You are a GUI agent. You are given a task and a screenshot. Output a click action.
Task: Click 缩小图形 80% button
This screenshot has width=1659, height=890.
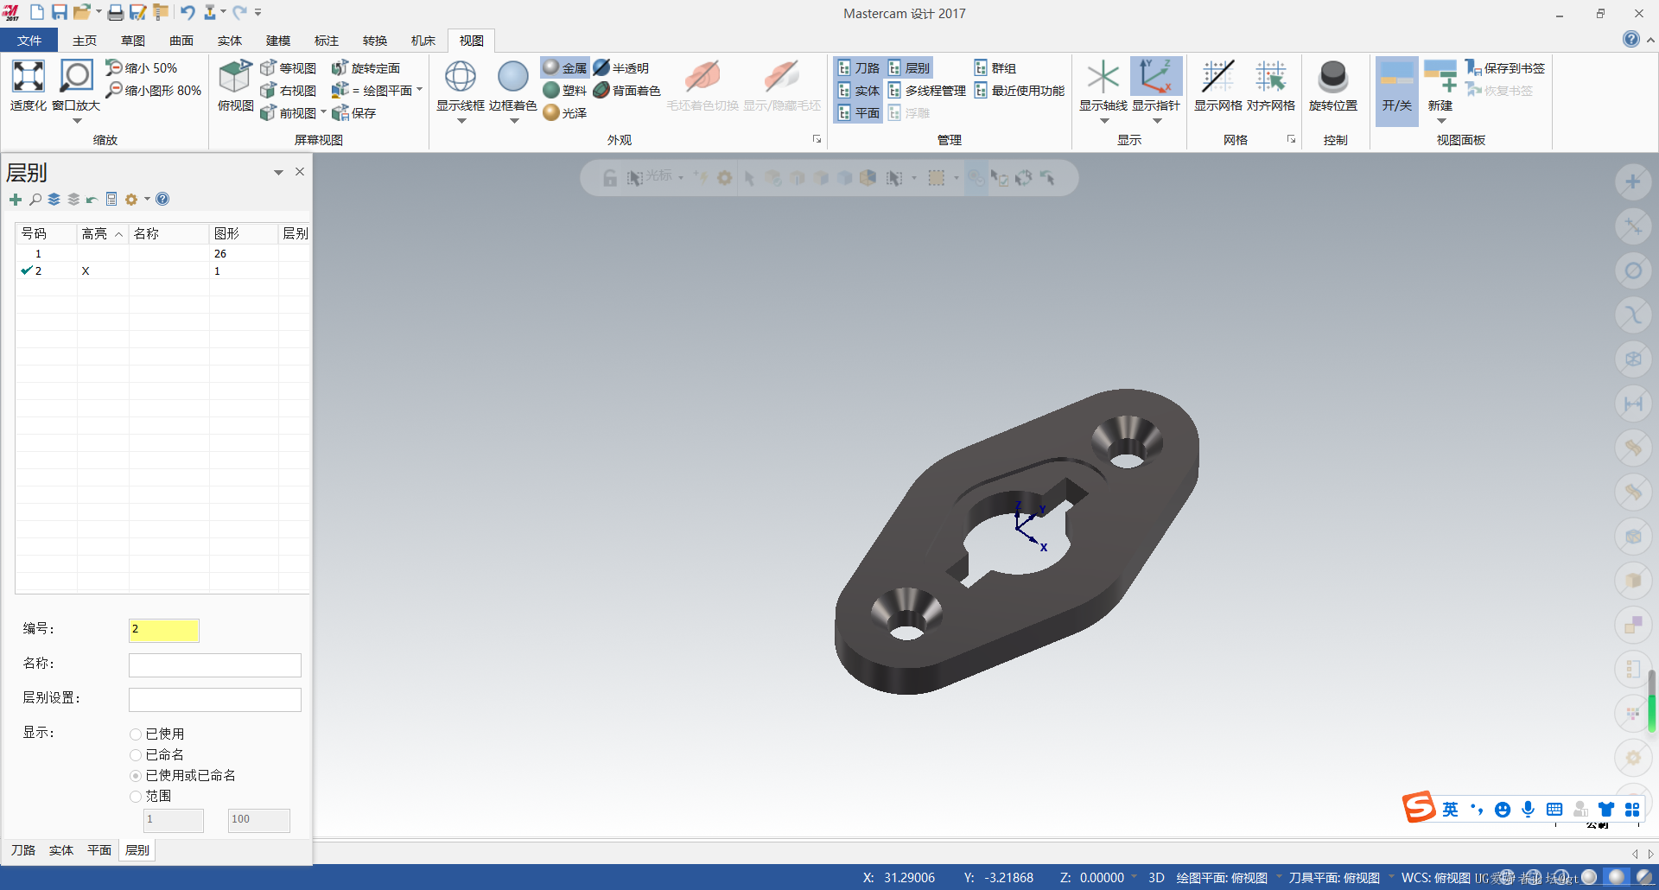[154, 90]
